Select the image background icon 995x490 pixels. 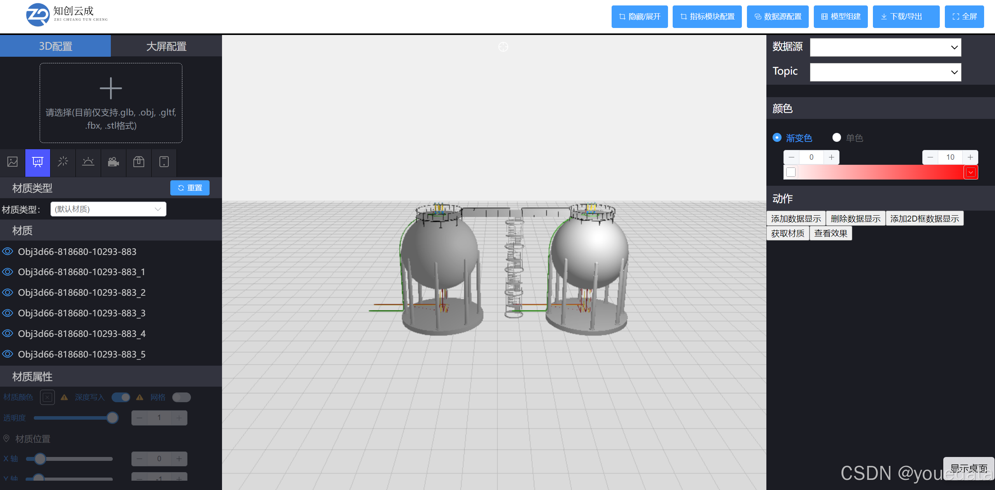[x=12, y=163]
